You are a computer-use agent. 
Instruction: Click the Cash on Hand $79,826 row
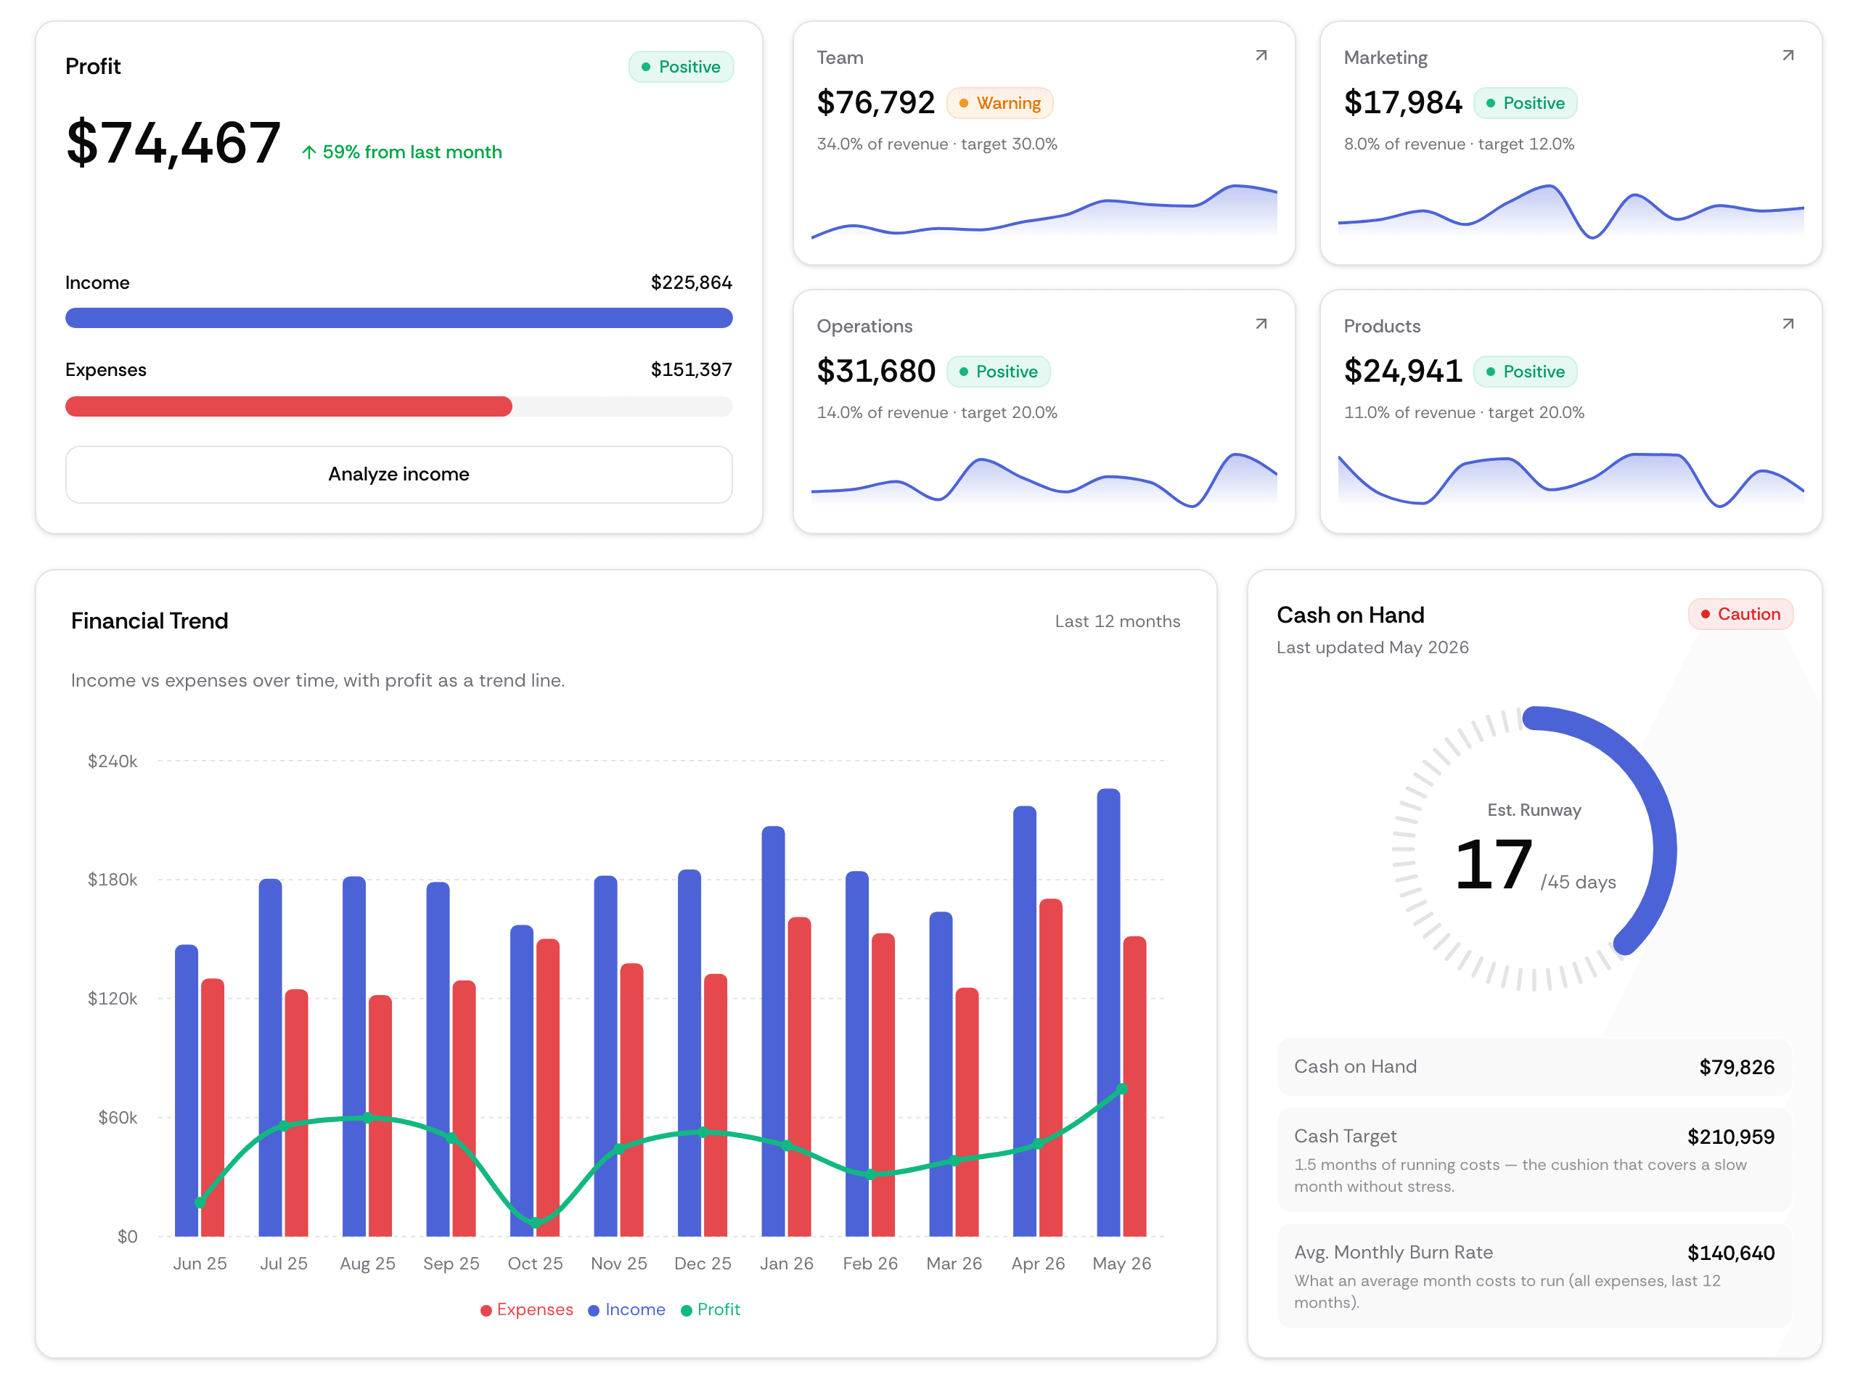pyautogui.click(x=1534, y=1067)
